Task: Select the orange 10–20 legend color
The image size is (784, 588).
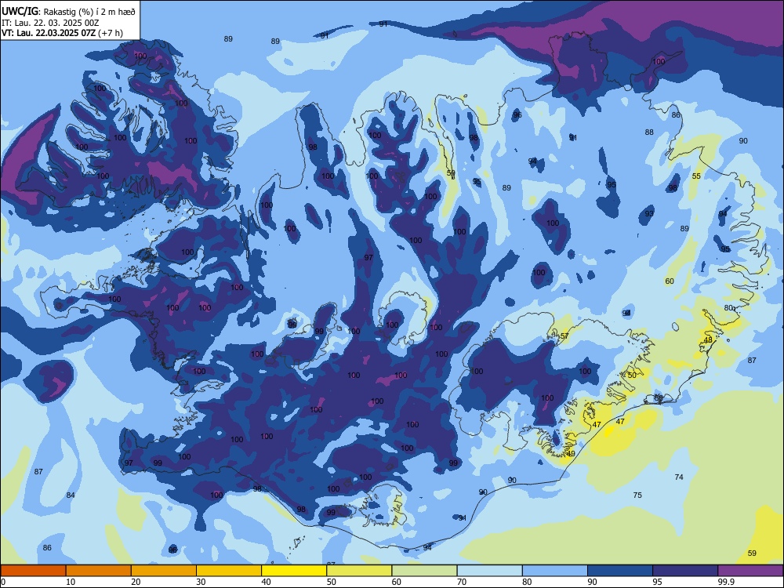Action: click(99, 571)
